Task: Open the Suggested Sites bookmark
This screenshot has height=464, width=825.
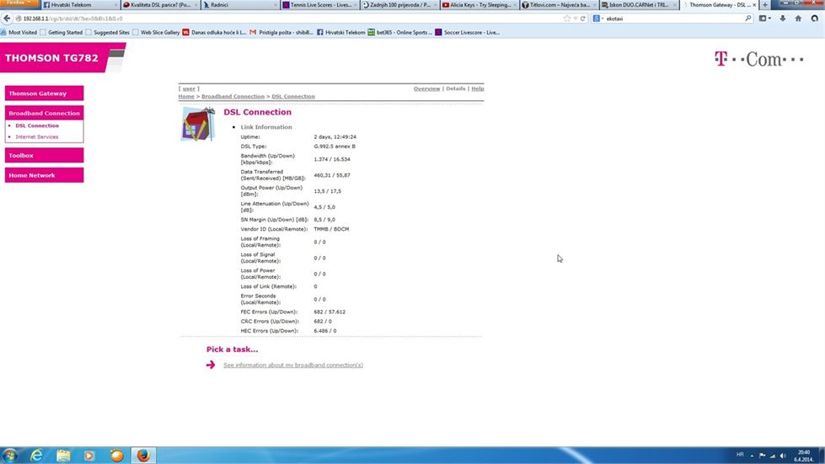Action: pyautogui.click(x=107, y=32)
